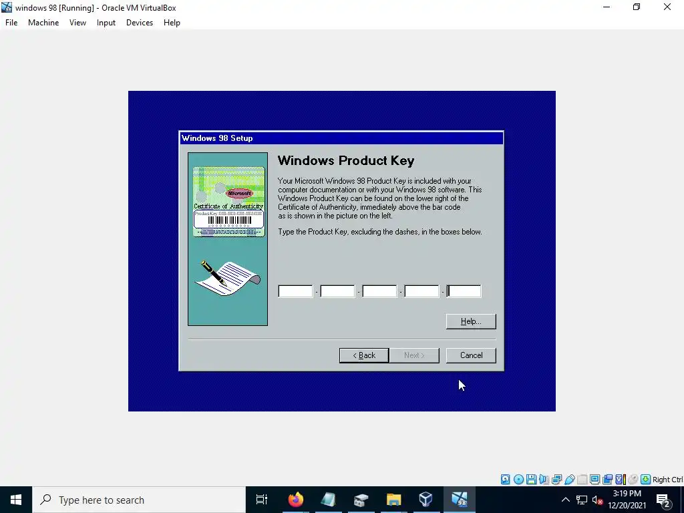Click the CPU virtualization status icon

tap(621, 480)
